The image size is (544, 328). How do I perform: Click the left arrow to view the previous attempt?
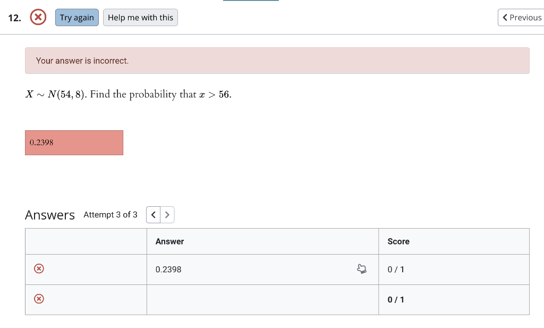[x=153, y=214]
